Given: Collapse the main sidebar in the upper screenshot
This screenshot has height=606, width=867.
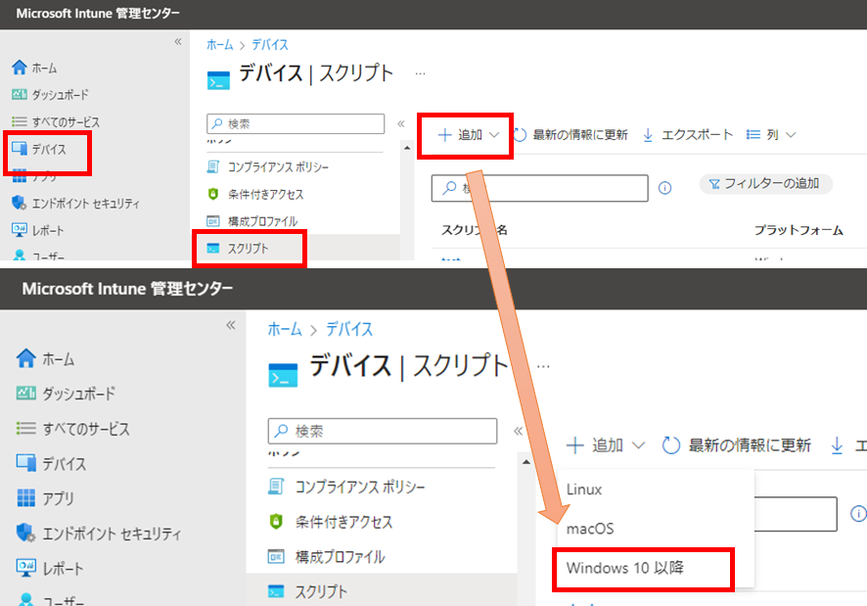Looking at the screenshot, I should click(x=178, y=41).
